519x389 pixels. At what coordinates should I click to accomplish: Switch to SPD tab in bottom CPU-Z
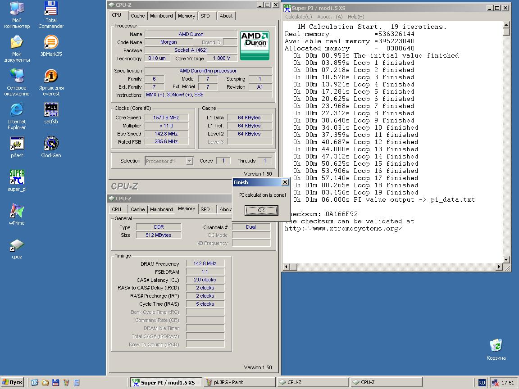pyautogui.click(x=205, y=209)
